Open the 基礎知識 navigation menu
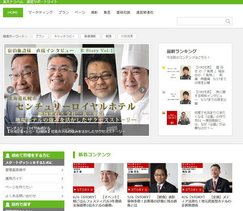Viewport: 243px width, 211px height. tap(124, 13)
